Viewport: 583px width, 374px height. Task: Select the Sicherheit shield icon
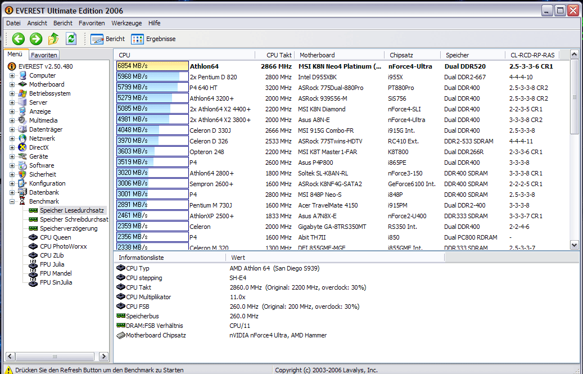[x=22, y=174]
